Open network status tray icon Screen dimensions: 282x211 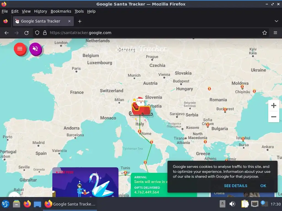coord(255,204)
